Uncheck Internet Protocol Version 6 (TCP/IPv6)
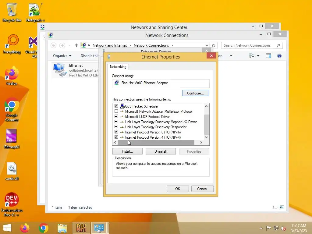Image resolution: width=312 pixels, height=234 pixels. 116,132
